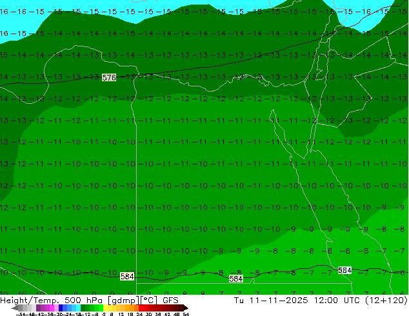Click the date 'Tu 11-11-2025'
Viewport: 409px width, 316px height.
click(x=271, y=301)
